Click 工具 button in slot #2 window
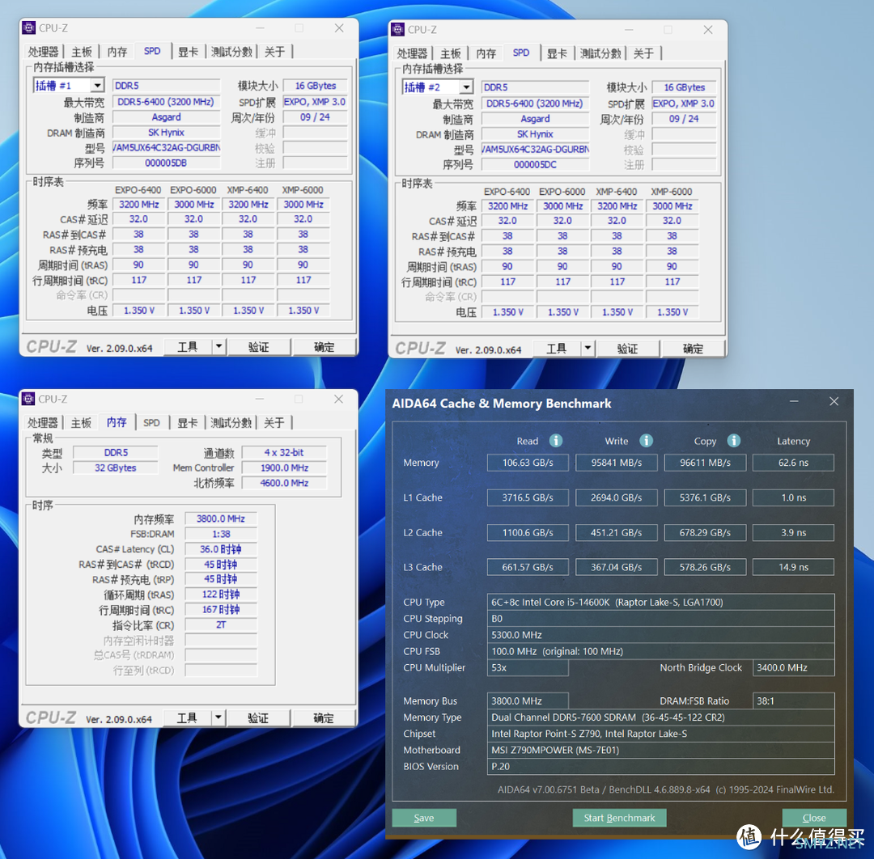 click(556, 348)
